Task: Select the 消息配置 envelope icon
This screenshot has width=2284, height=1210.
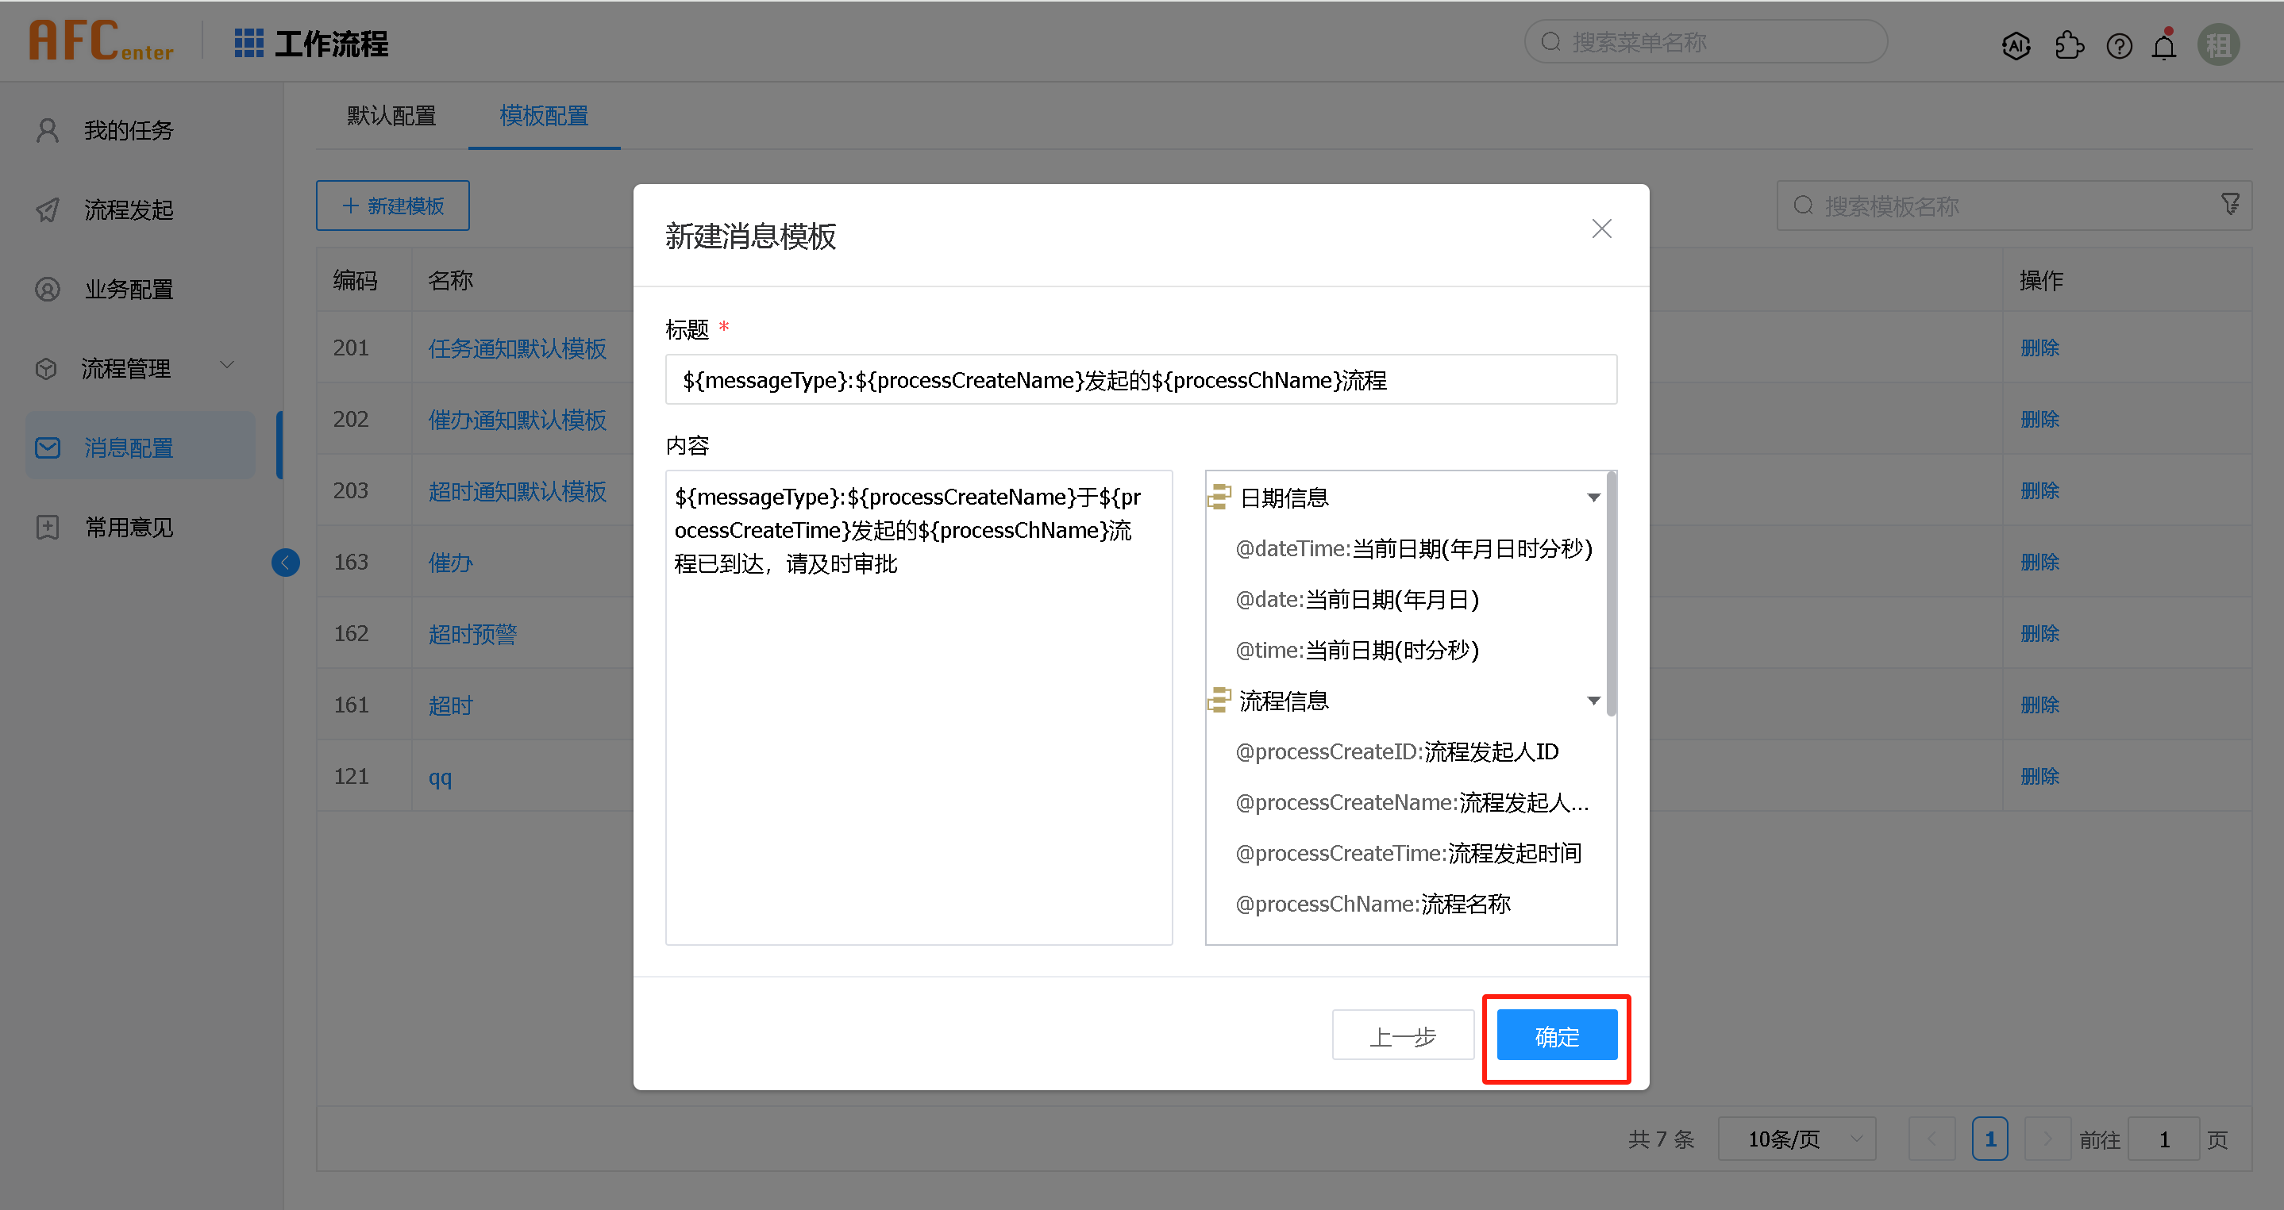Action: pyautogui.click(x=47, y=447)
